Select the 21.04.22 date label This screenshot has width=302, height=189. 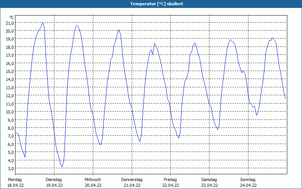[132, 185]
